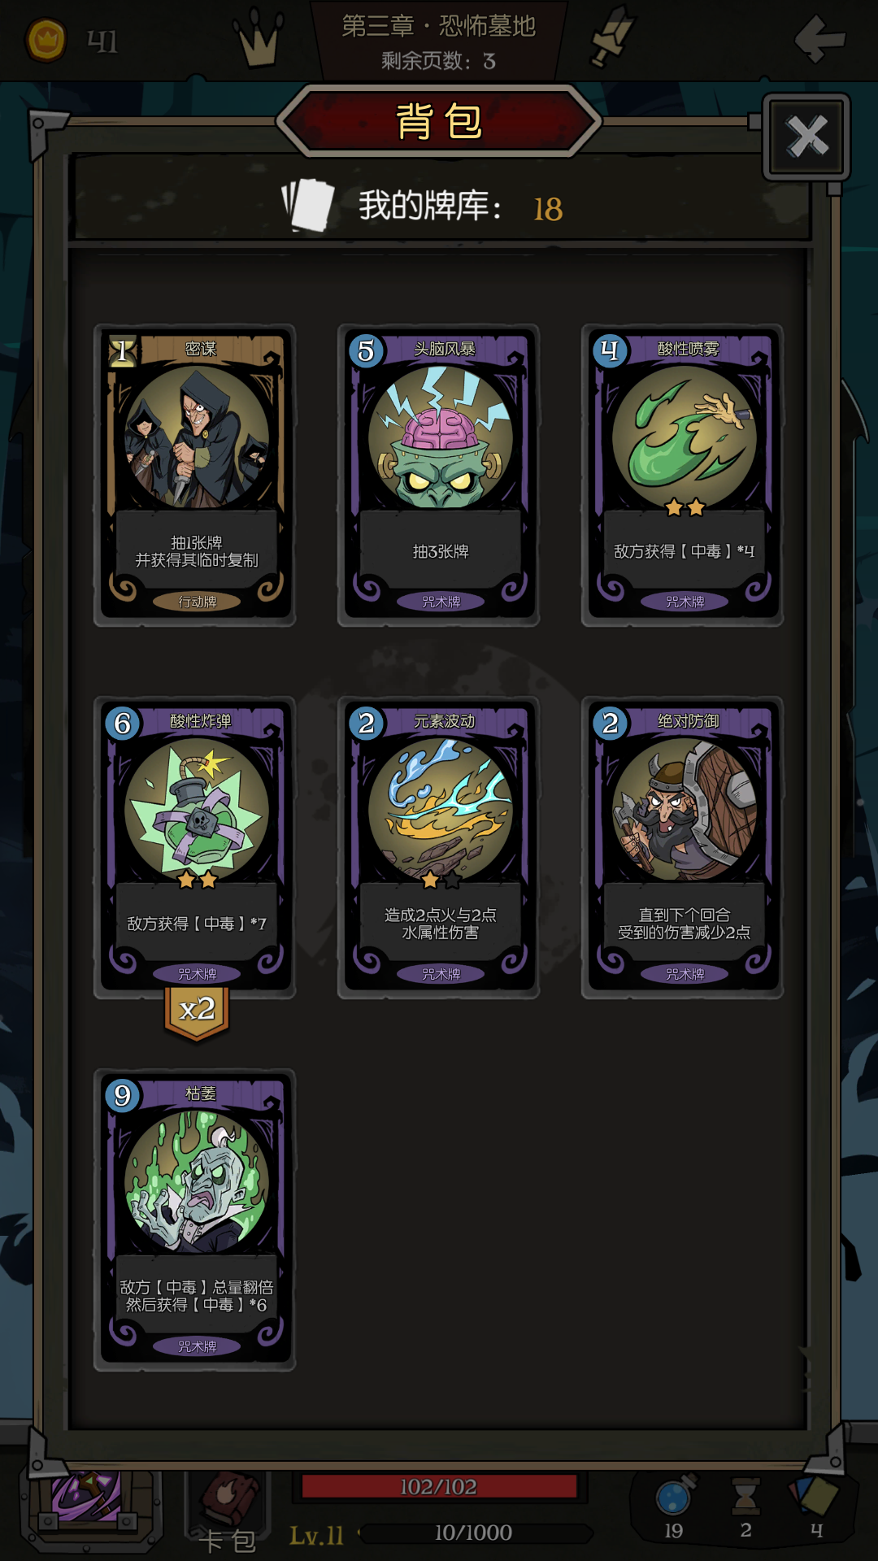Image resolution: width=878 pixels, height=1561 pixels.
Task: Select the 酸性喷雾 acid spray card
Action: 683,476
